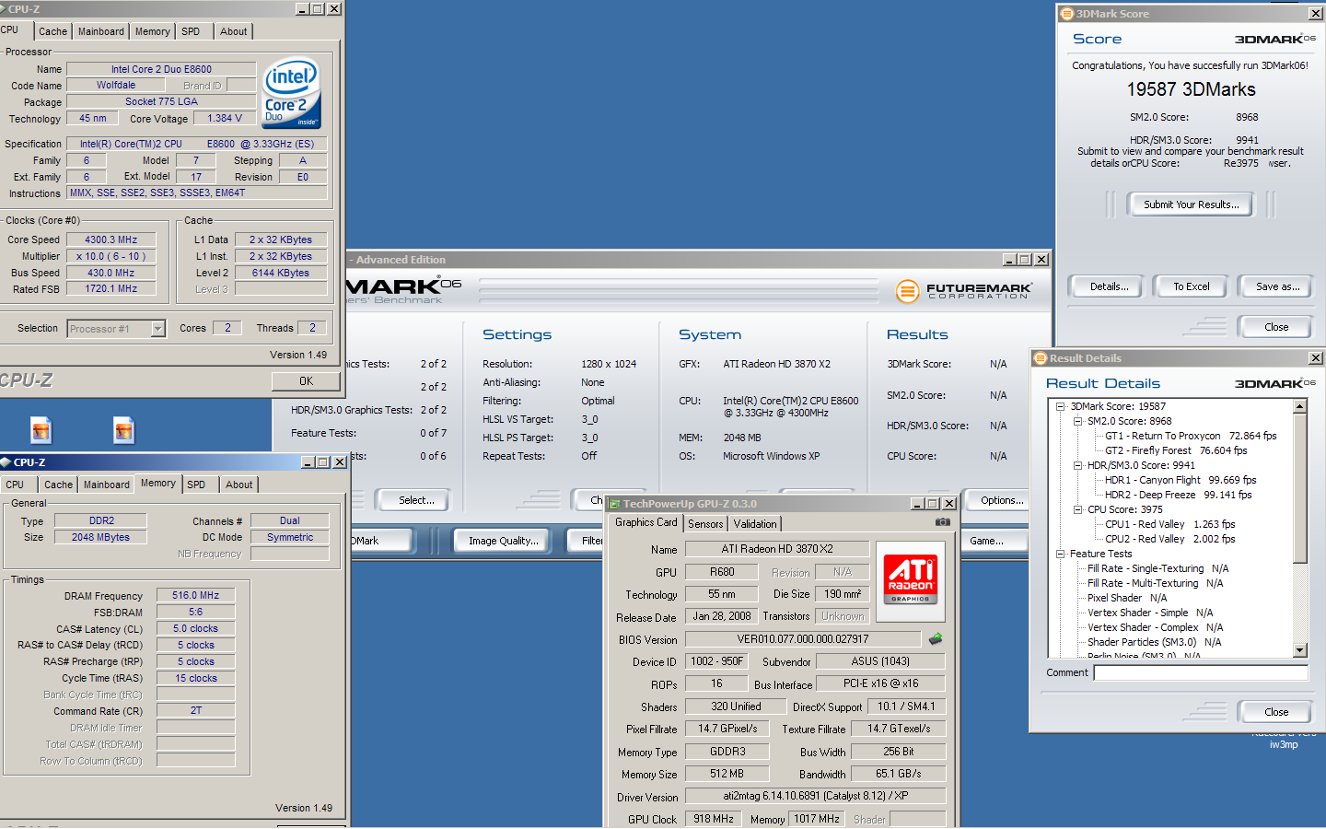
Task: Click the BIOS Version field in GPU-Z
Action: pos(803,639)
